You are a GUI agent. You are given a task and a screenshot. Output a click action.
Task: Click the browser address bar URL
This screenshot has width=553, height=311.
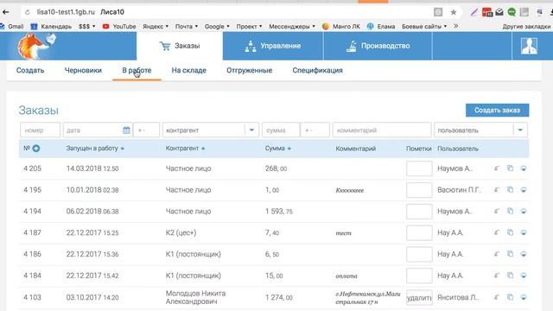[x=66, y=12]
